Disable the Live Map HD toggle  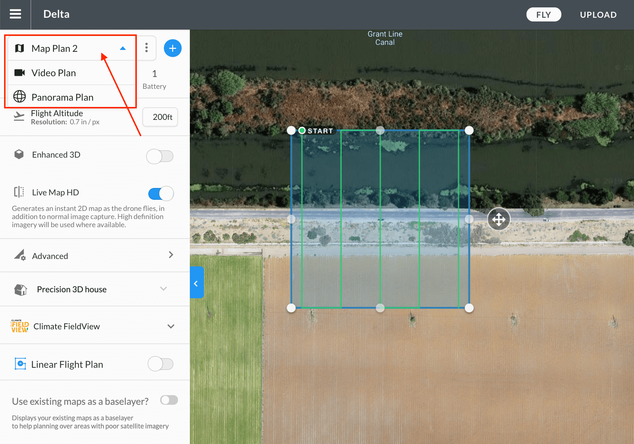(161, 194)
